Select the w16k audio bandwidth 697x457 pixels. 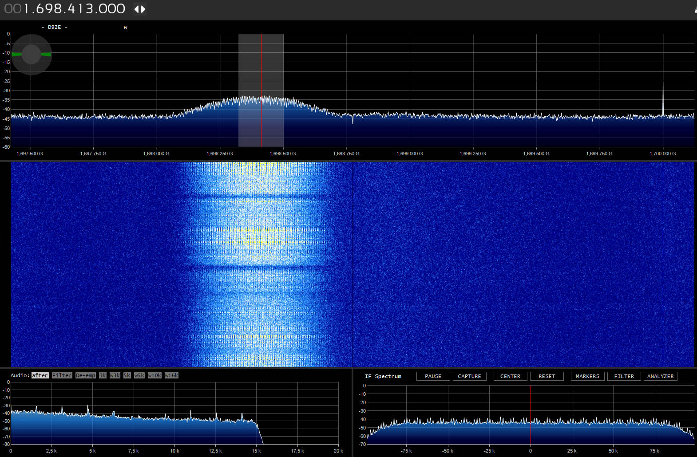171,375
